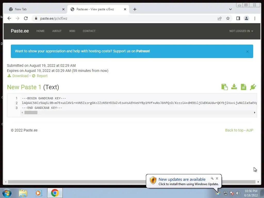Screen dimensions: 264x198
Task: Open the raw text view document icon
Action: pos(243,87)
